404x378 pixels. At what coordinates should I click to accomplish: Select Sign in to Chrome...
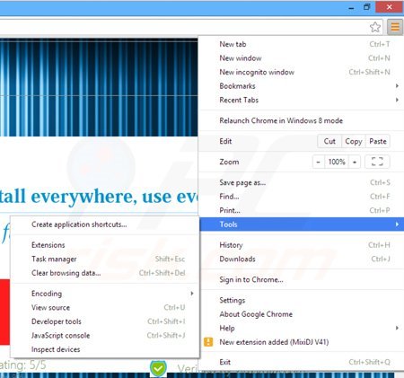[302, 279]
